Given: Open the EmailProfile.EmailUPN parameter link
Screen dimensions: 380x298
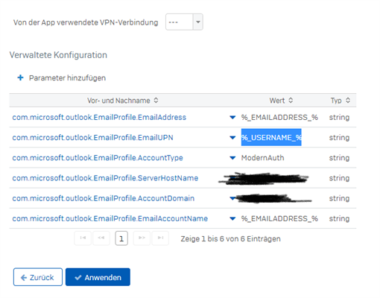Looking at the screenshot, I should point(92,138).
